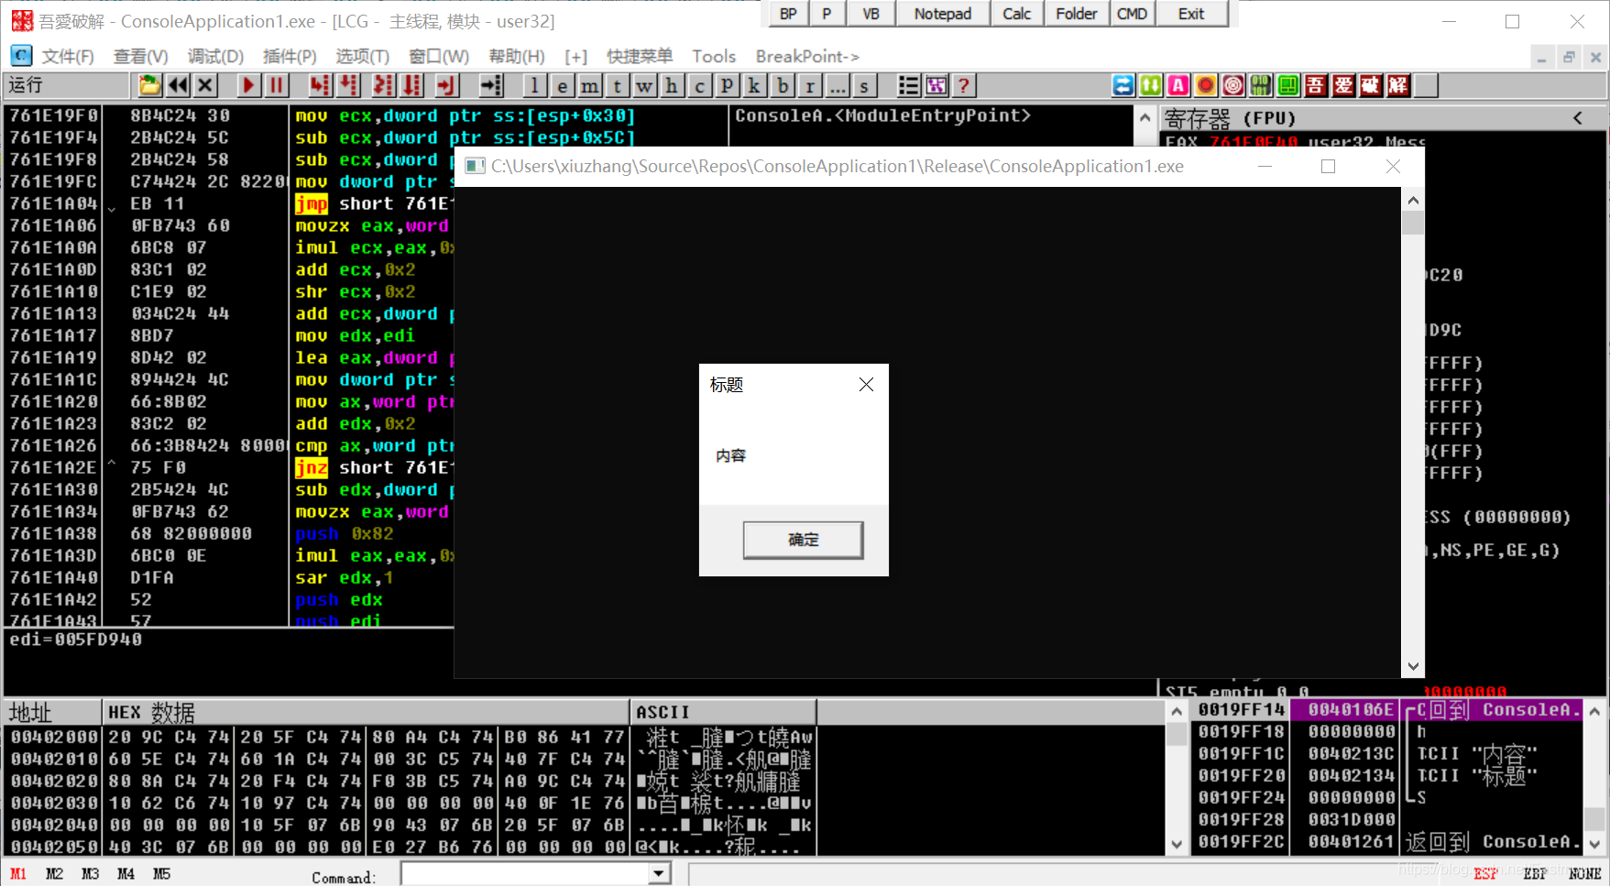The image size is (1610, 886).
Task: Click the pink letter A plugin icon
Action: pyautogui.click(x=1178, y=86)
